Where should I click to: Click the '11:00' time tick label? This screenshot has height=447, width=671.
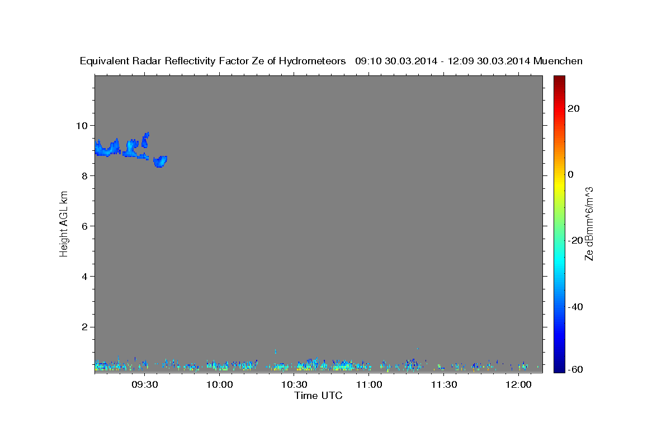tap(369, 384)
